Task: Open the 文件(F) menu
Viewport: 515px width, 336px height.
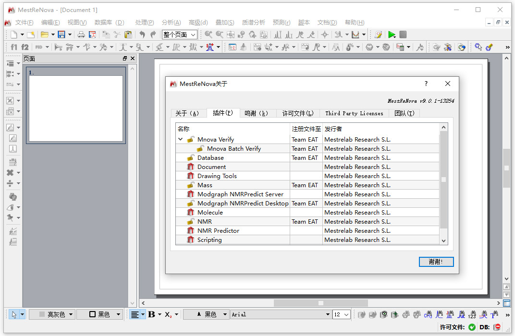Action: coord(25,22)
